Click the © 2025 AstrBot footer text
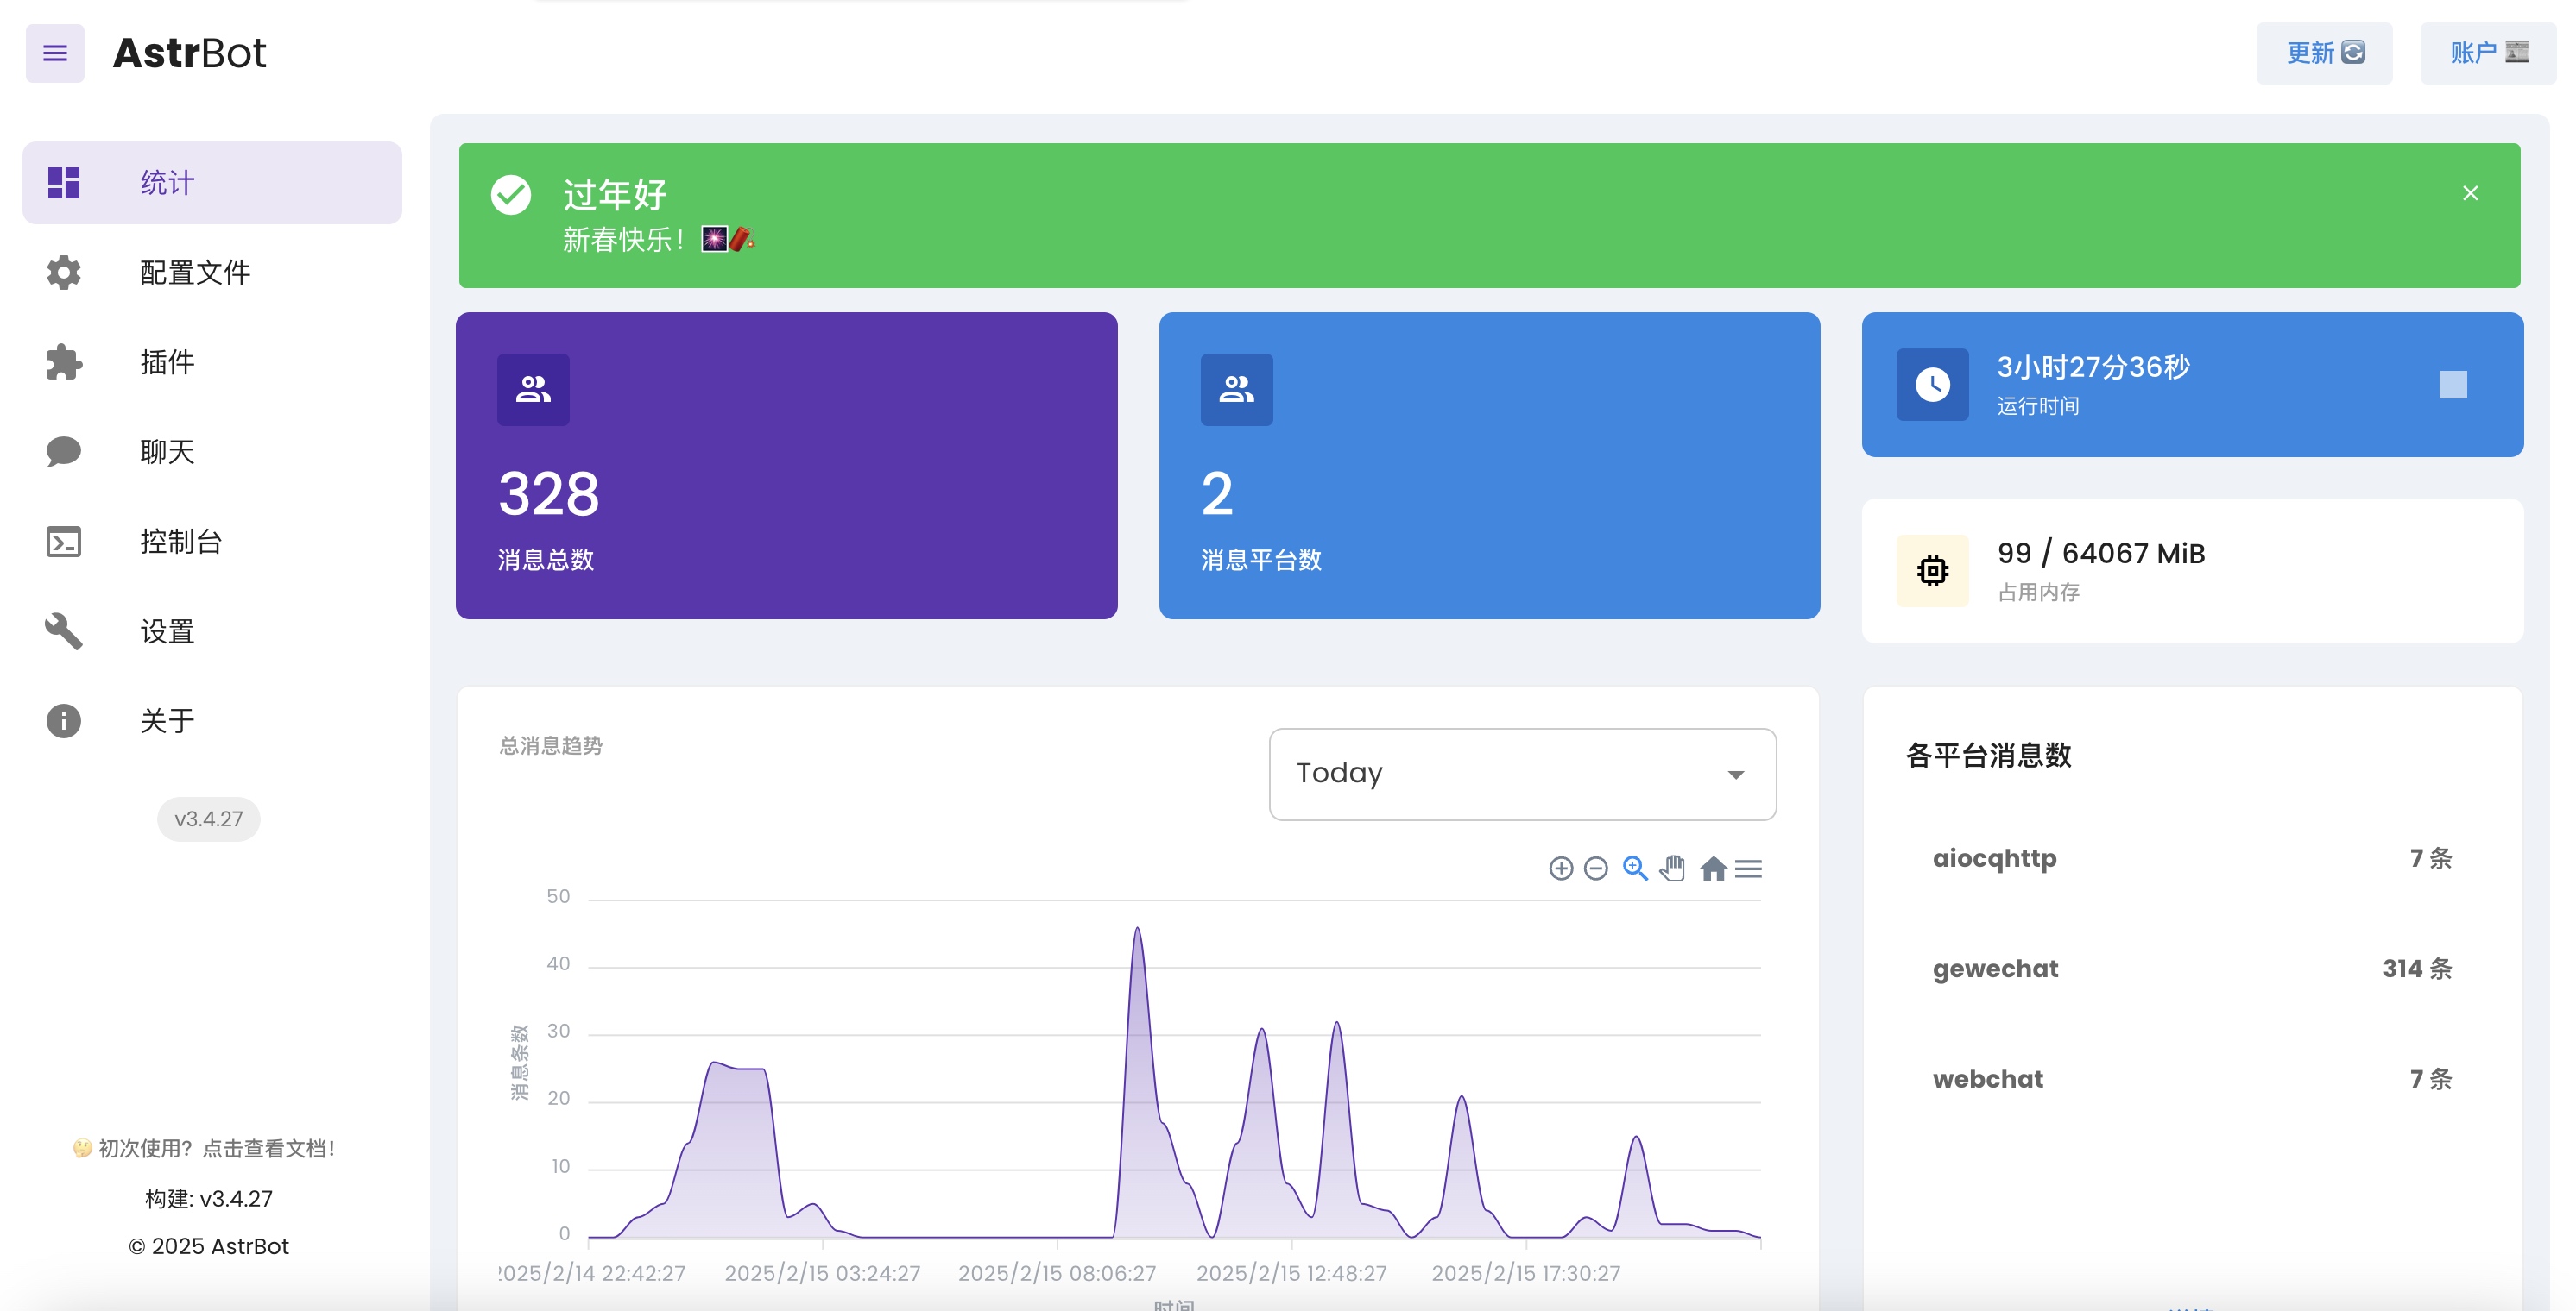2576x1311 pixels. pyautogui.click(x=209, y=1246)
